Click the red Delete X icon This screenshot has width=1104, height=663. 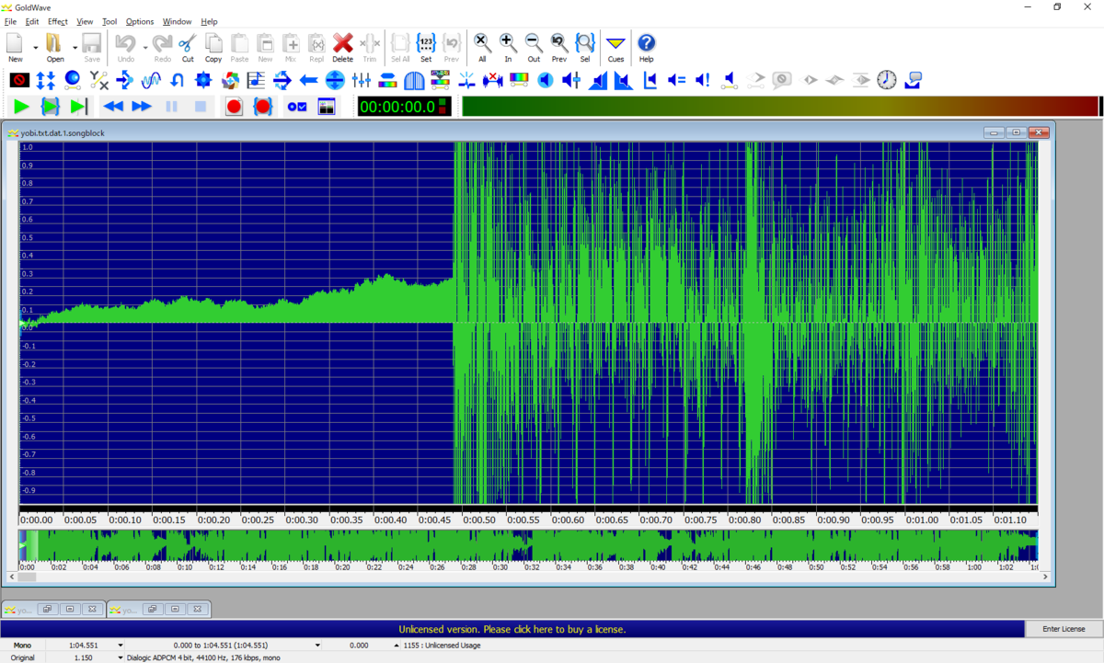[x=342, y=47]
